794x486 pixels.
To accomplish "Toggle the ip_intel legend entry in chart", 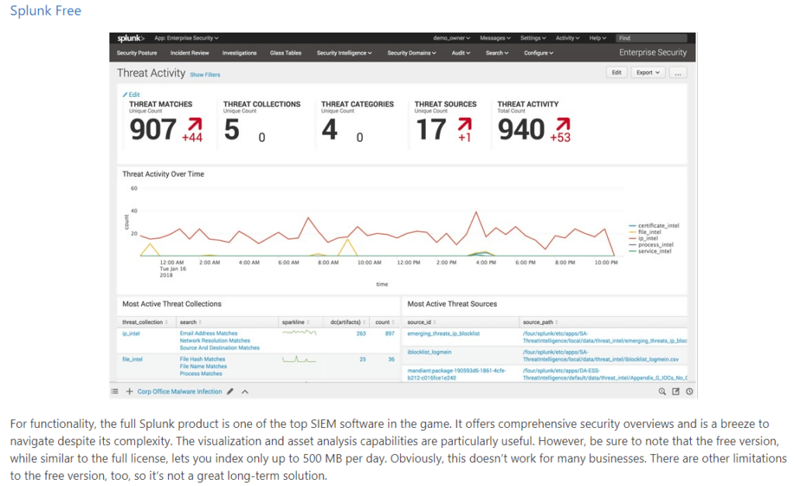I will pyautogui.click(x=649, y=238).
